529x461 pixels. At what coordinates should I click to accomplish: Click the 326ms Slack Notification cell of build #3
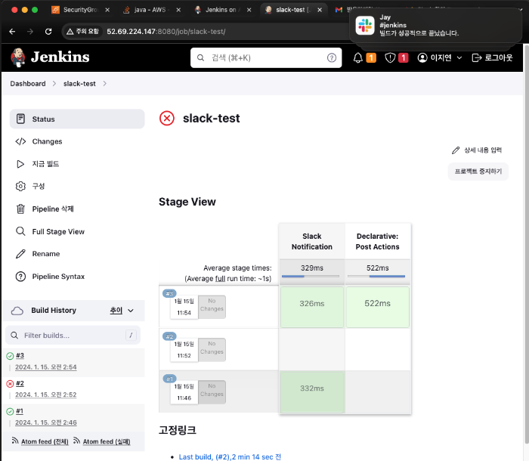(311, 307)
